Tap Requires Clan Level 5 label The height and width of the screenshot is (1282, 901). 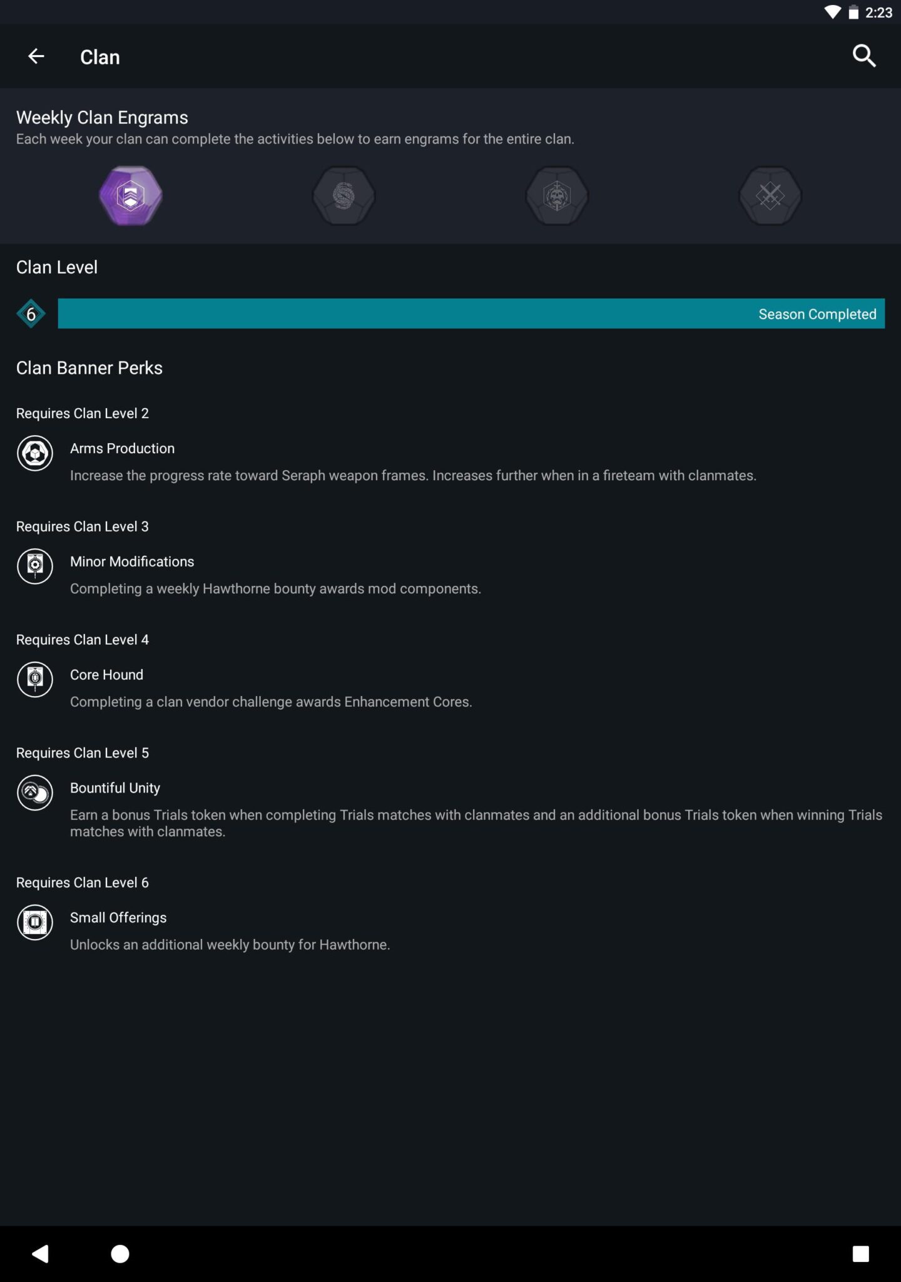click(83, 752)
